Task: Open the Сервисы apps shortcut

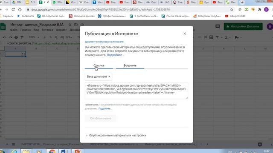Action: pyautogui.click(x=7, y=16)
